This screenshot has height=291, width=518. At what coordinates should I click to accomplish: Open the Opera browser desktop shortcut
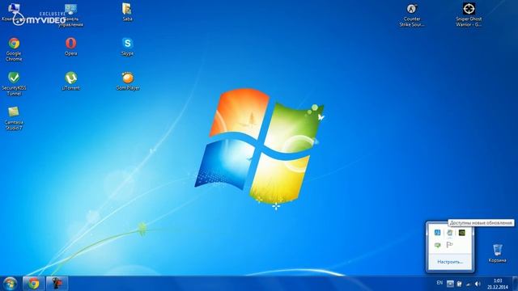point(70,47)
